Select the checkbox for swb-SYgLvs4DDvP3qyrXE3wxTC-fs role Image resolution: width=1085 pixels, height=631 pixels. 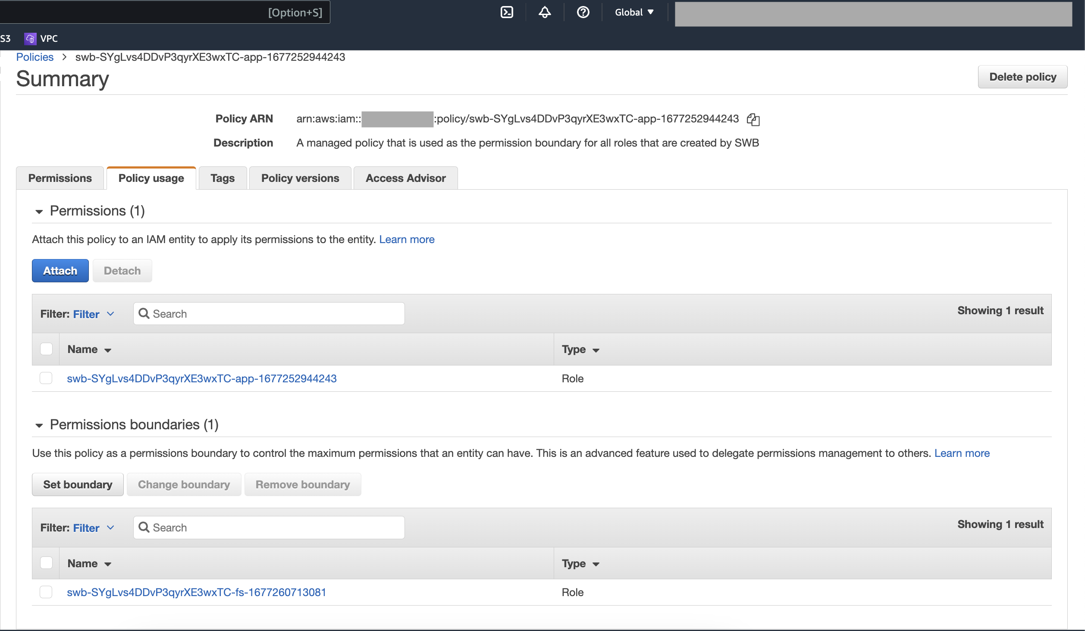[x=46, y=592]
